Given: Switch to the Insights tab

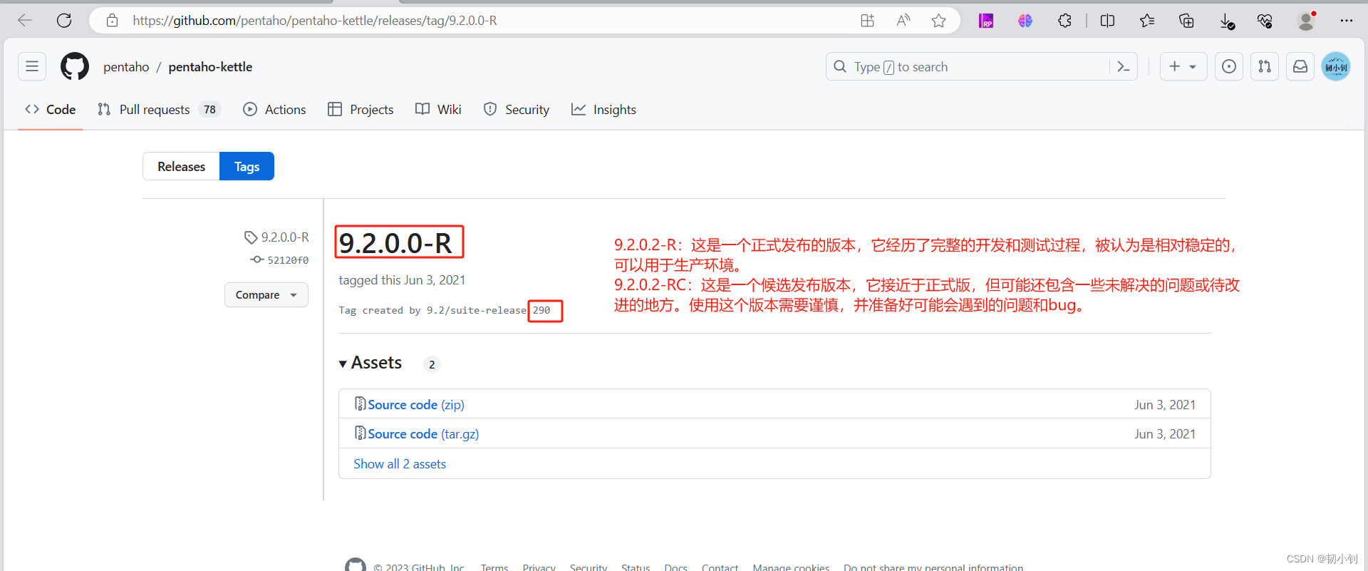Looking at the screenshot, I should point(603,109).
